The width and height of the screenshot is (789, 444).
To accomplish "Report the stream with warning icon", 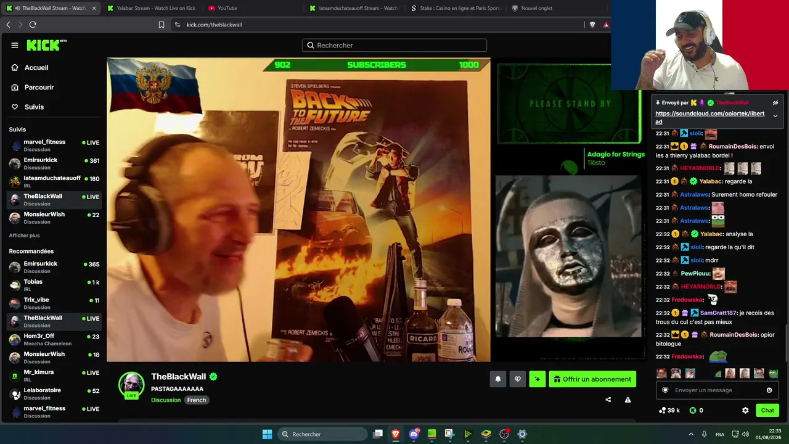I will point(628,400).
